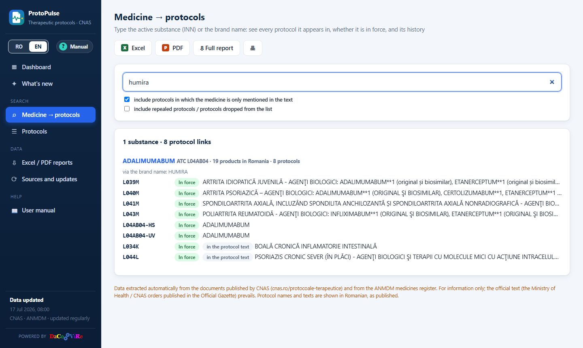This screenshot has width=583, height=348.
Task: Open protocol L039M row
Action: (342, 182)
